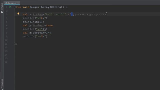Click the "fun" keyword on line 1
The image size is (160, 90).
[18, 7]
